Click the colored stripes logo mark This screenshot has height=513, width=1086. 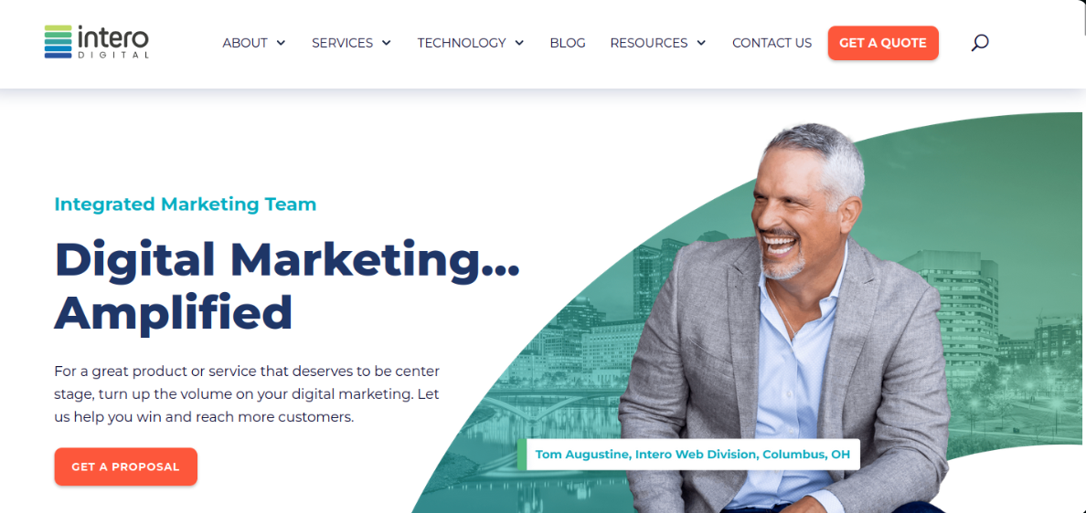click(59, 42)
